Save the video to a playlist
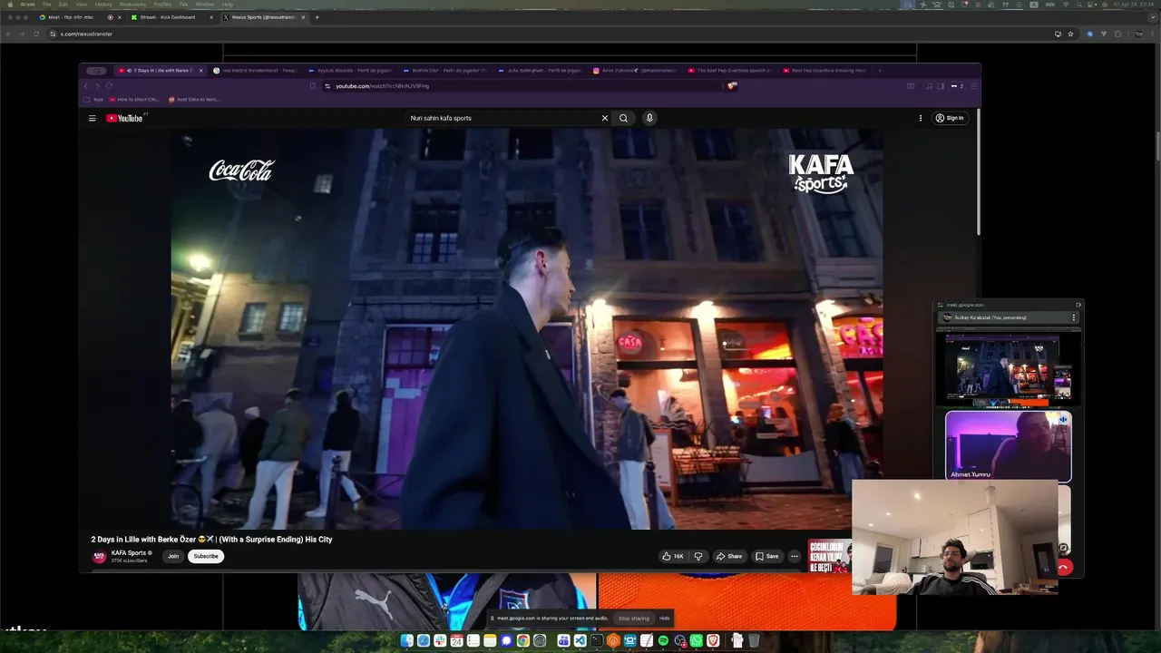Image resolution: width=1161 pixels, height=653 pixels. 767,556
